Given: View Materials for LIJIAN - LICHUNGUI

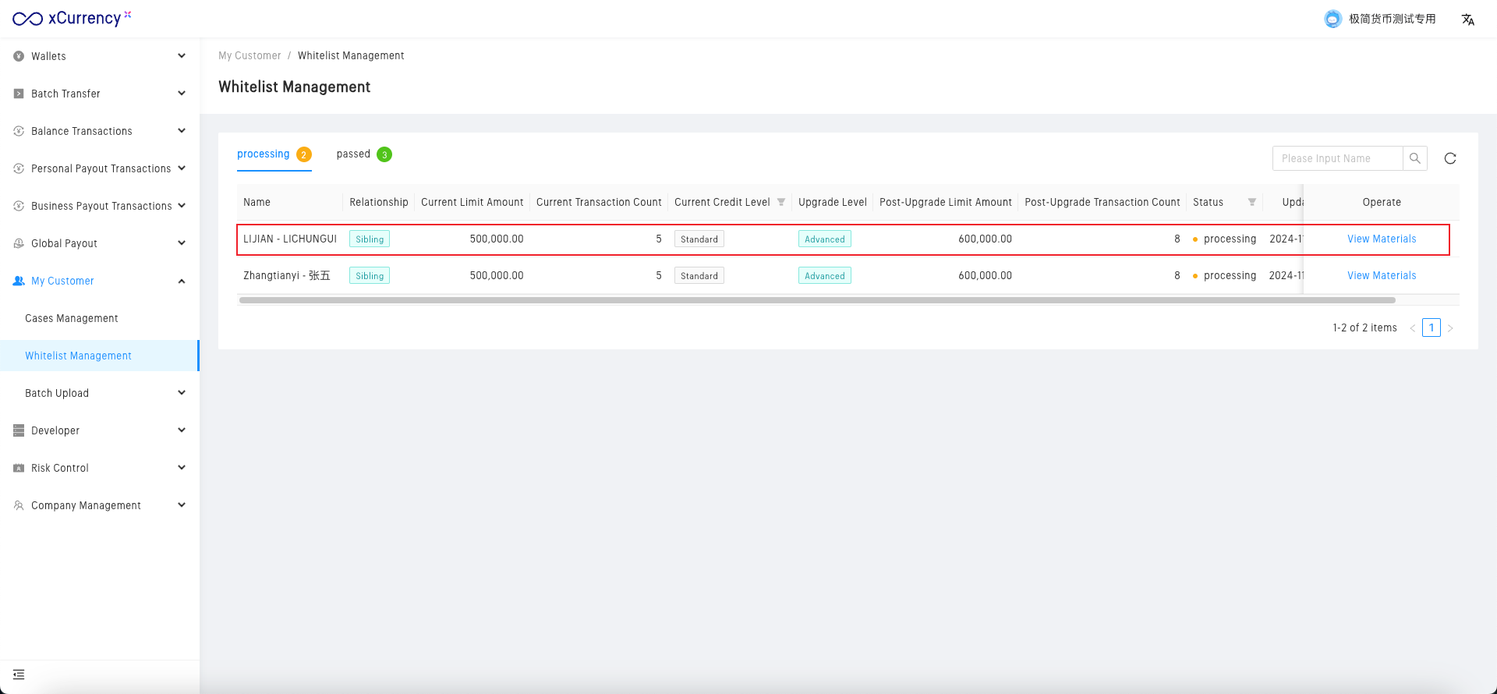Looking at the screenshot, I should pos(1382,239).
